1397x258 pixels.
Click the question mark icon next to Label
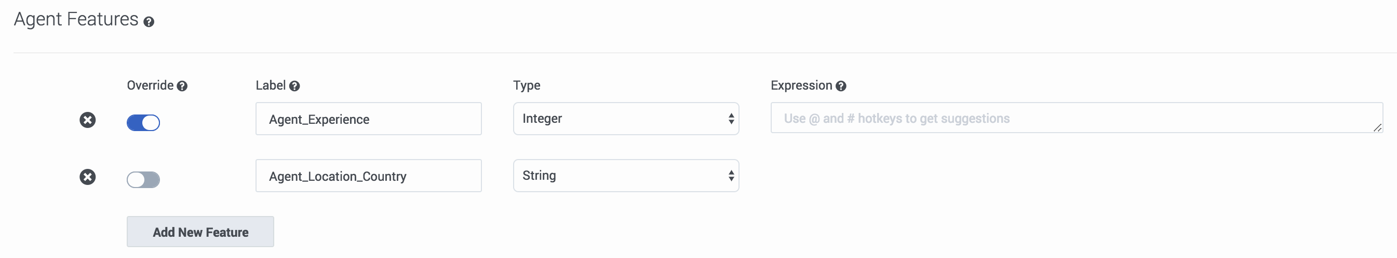pos(294,86)
